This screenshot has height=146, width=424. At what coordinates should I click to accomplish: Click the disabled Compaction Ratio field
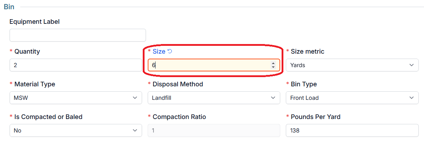[x=214, y=131]
